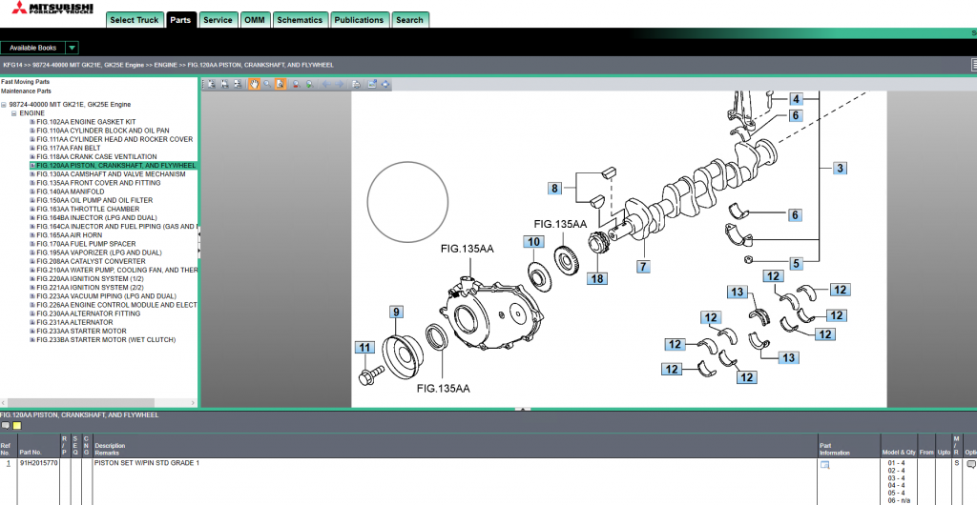Viewport: 977px width, 505px height.
Task: Click callout 3 on the right bracket
Action: (840, 168)
